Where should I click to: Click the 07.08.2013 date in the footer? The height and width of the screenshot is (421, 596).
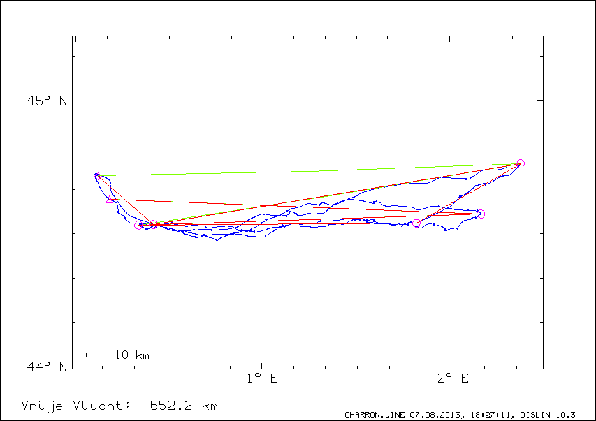(x=437, y=415)
